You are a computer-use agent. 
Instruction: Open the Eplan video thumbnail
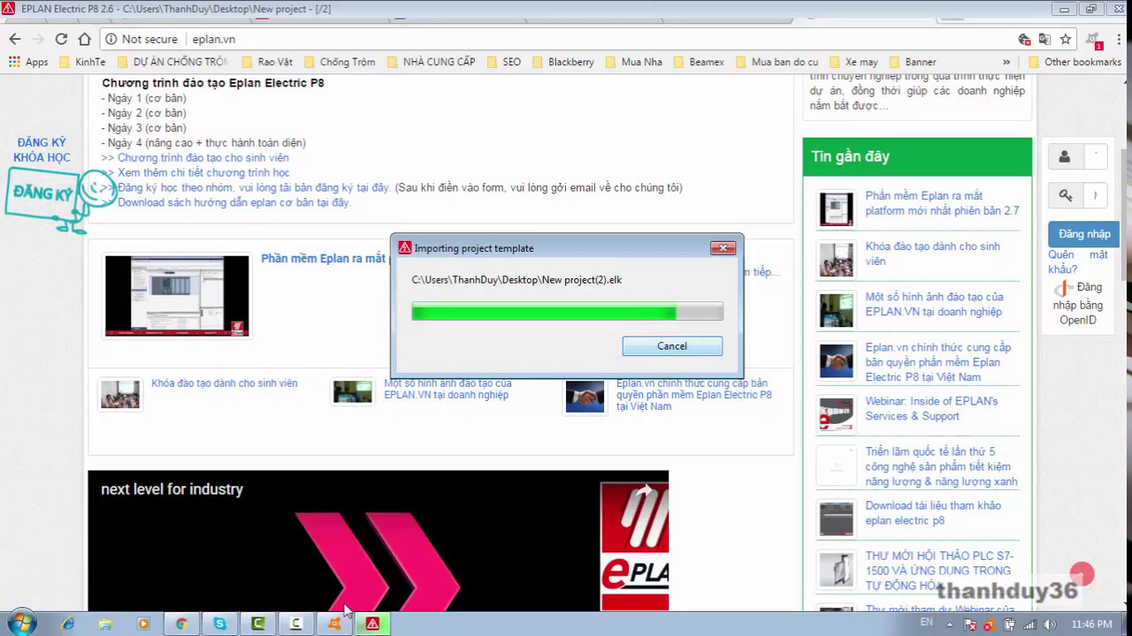[177, 296]
